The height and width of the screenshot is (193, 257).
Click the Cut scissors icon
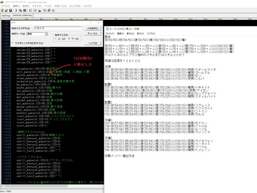[16, 11]
